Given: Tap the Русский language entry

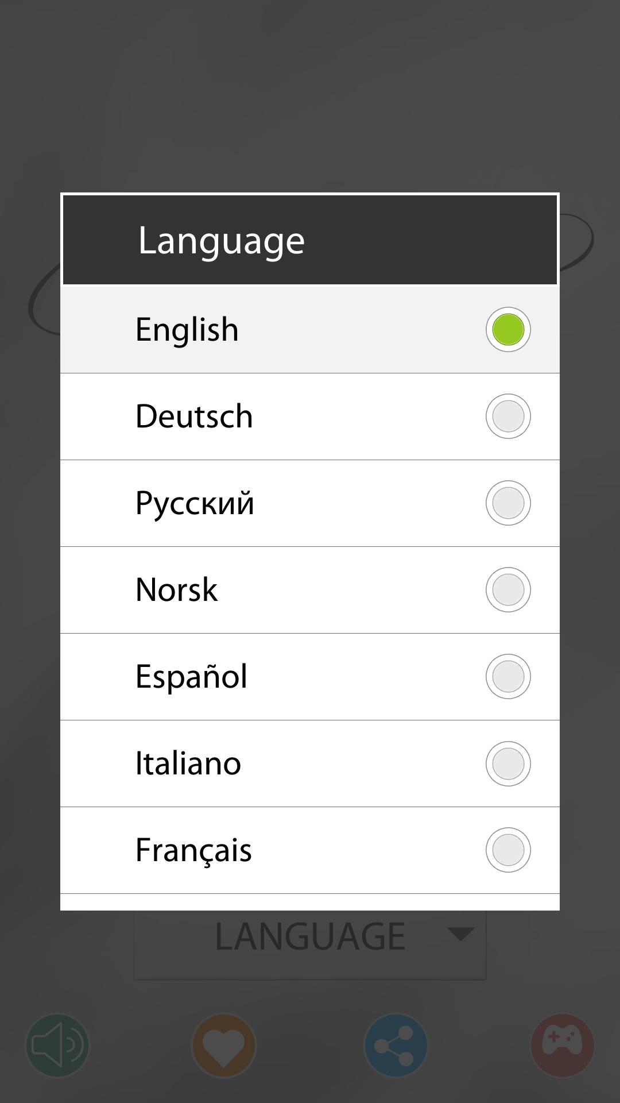Looking at the screenshot, I should tap(195, 503).
